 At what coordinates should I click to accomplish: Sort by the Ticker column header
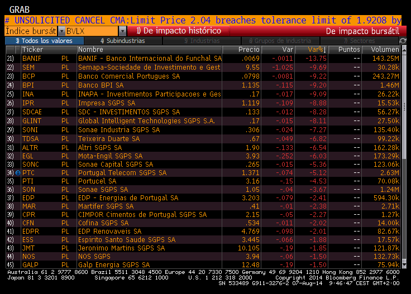(x=49, y=50)
